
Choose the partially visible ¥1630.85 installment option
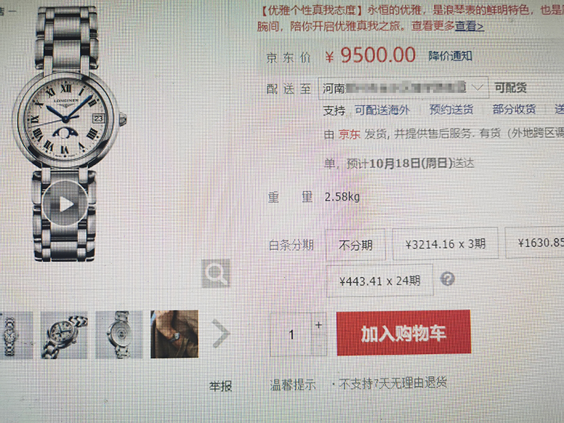coord(534,243)
